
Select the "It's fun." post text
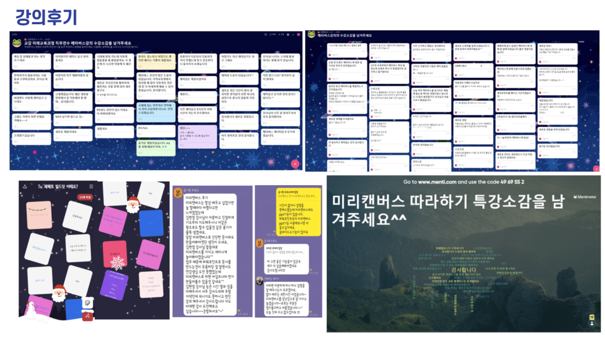pos(143,127)
